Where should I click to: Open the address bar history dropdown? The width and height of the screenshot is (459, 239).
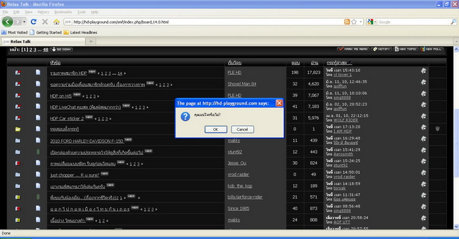361,22
